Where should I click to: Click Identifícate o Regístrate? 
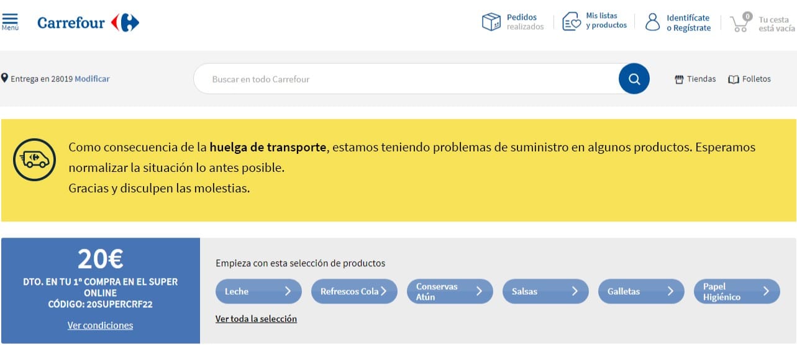point(688,23)
